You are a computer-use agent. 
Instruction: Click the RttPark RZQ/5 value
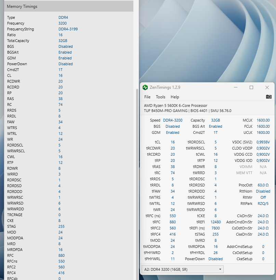tap(263, 204)
